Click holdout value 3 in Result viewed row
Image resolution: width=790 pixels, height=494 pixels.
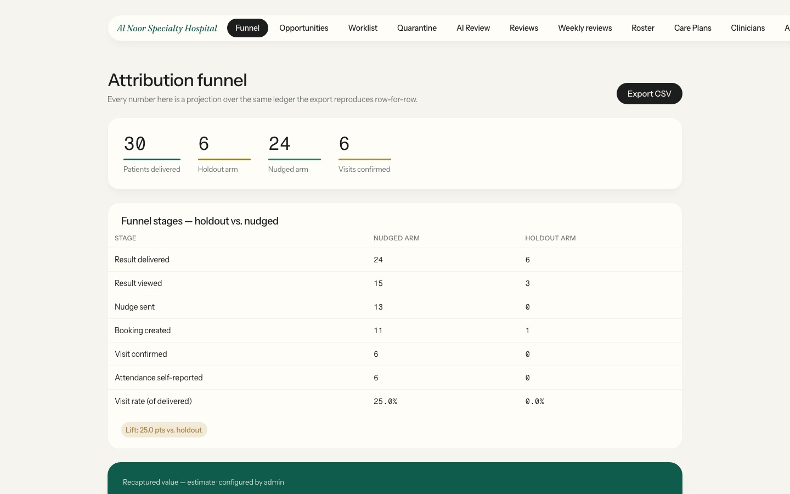tap(528, 283)
